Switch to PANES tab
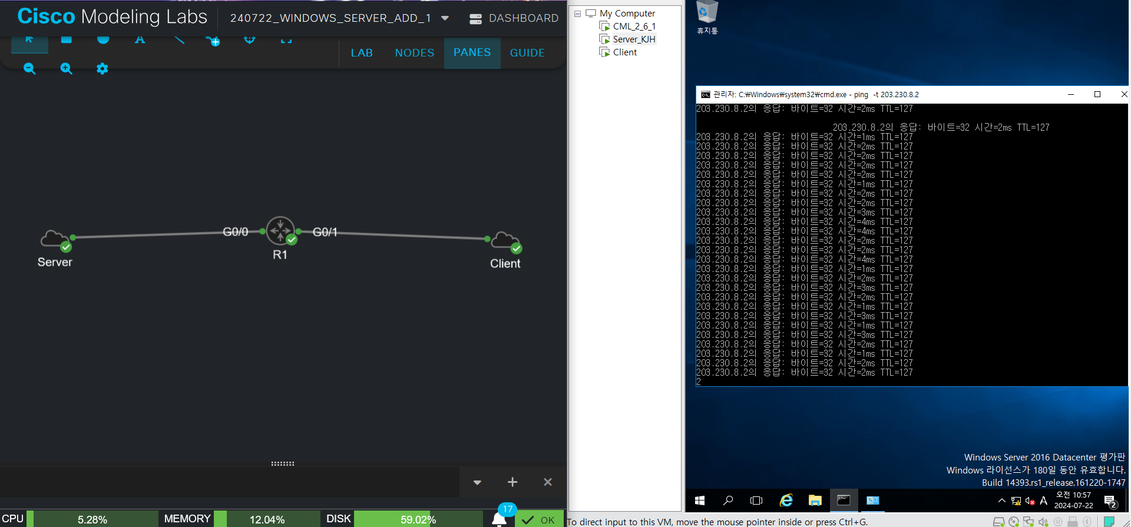 pos(472,53)
